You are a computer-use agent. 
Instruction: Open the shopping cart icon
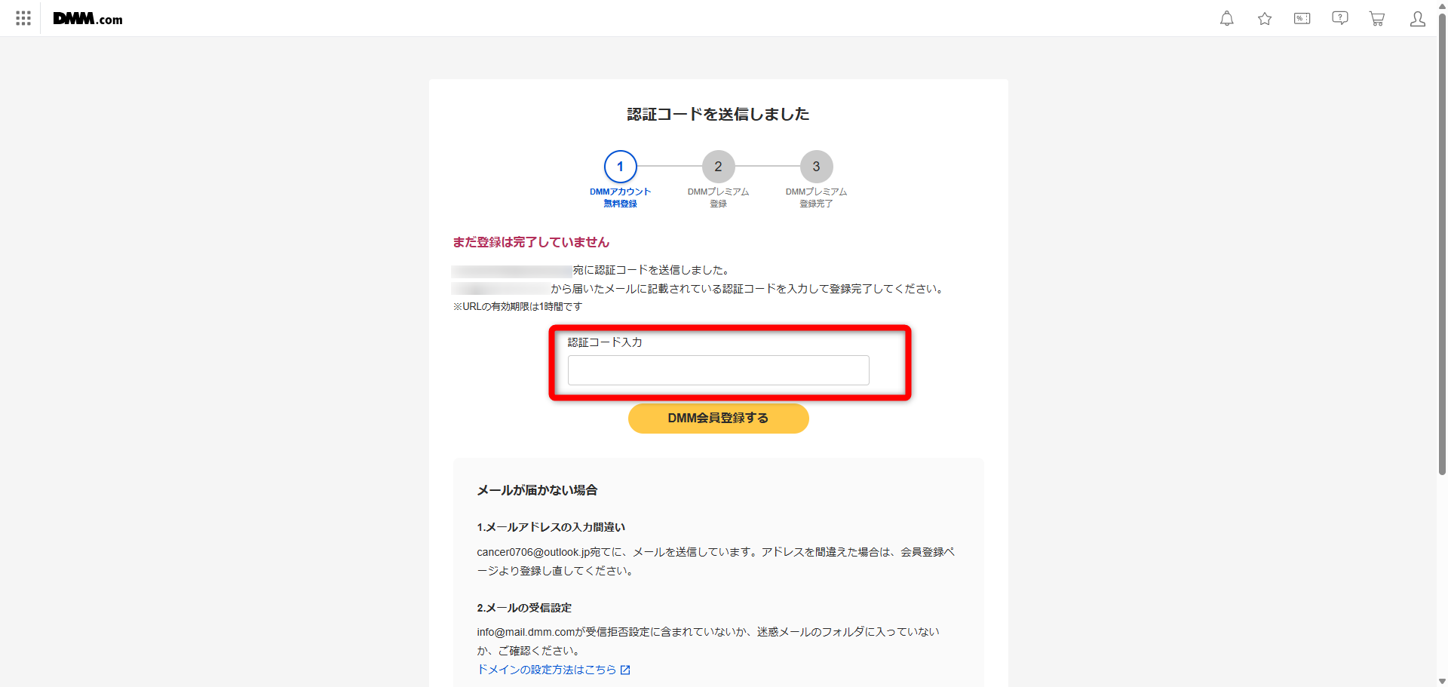pos(1377,18)
